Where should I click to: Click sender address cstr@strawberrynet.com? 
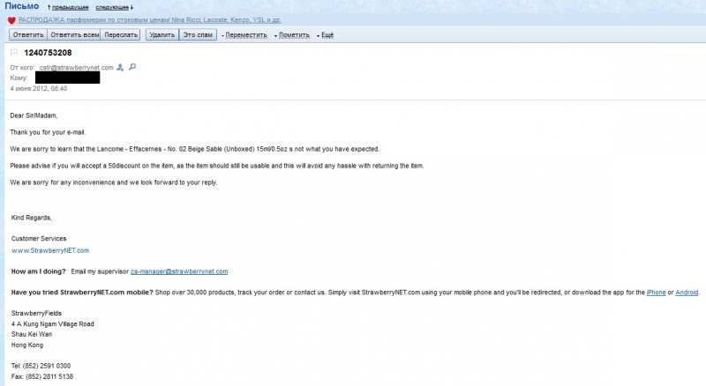point(77,67)
